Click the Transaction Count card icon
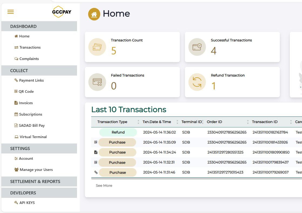Screen dimensions: 302x213 pos(97,47)
